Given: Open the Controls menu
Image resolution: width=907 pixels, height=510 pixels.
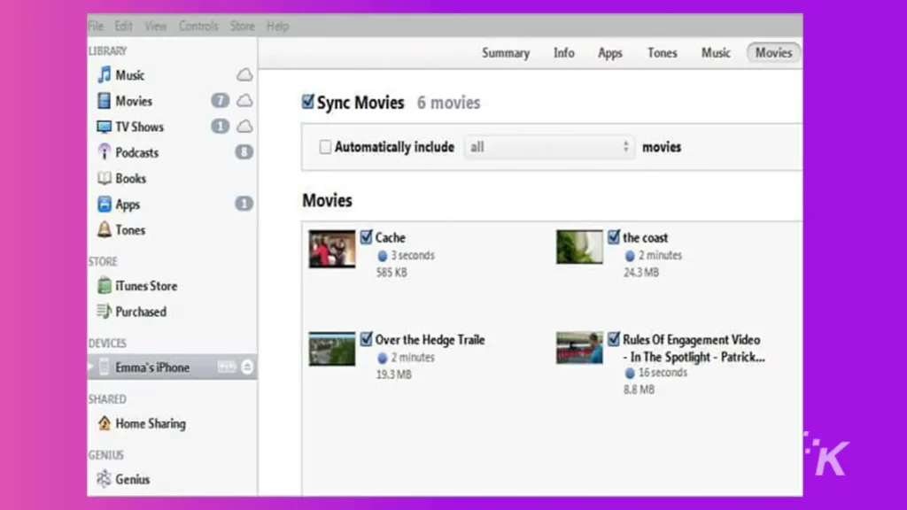Looking at the screenshot, I should (198, 26).
